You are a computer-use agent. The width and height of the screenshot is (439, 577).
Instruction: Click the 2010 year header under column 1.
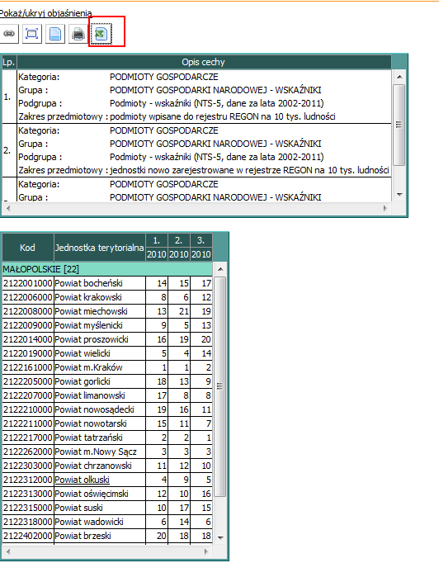point(157,254)
